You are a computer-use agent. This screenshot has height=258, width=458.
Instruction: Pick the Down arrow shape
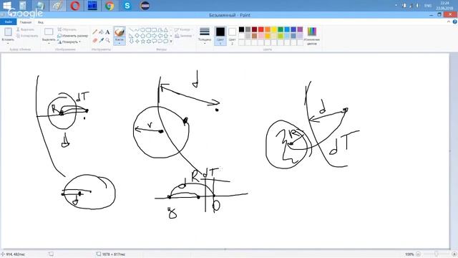[131, 42]
